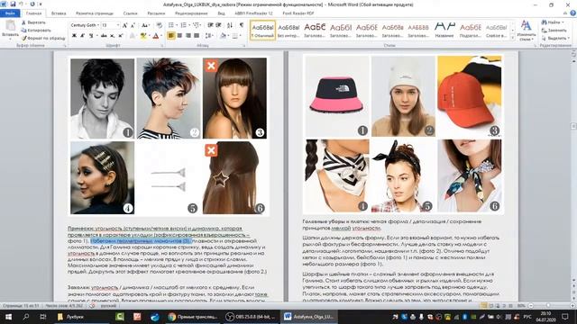
Task: Select center alignment button
Action: tap(179, 36)
